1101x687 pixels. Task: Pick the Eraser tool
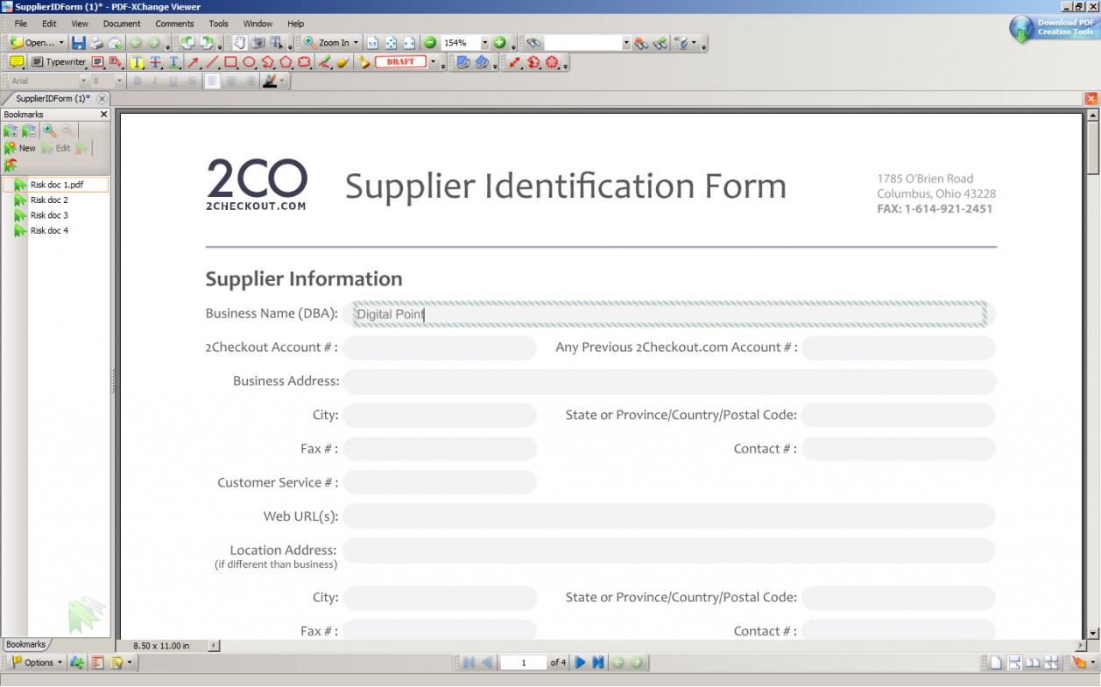click(x=342, y=62)
